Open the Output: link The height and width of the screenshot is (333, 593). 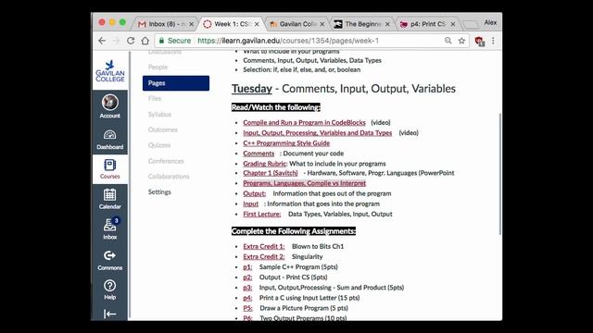tap(255, 193)
